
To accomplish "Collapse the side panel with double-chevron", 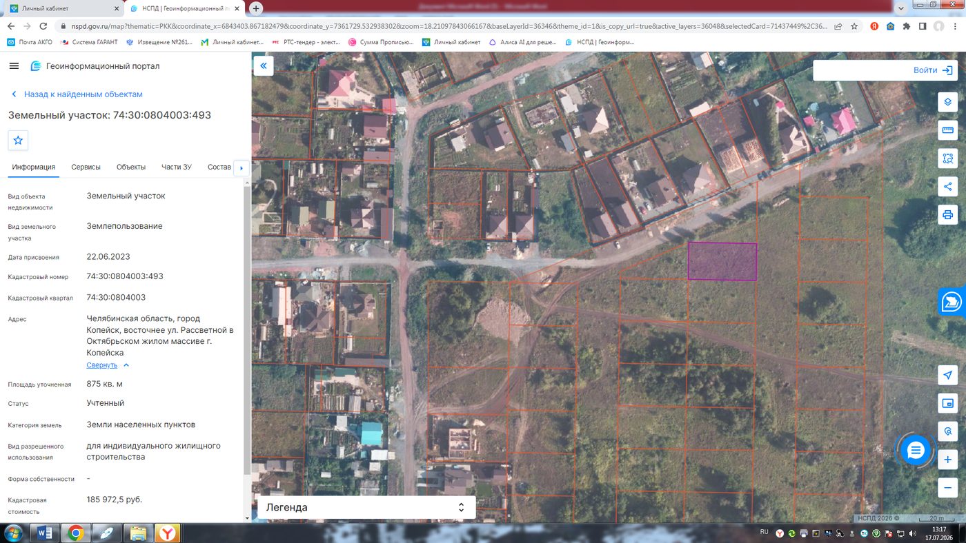I will [x=264, y=66].
